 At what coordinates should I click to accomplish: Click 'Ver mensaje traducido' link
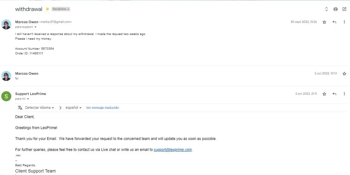(x=102, y=108)
